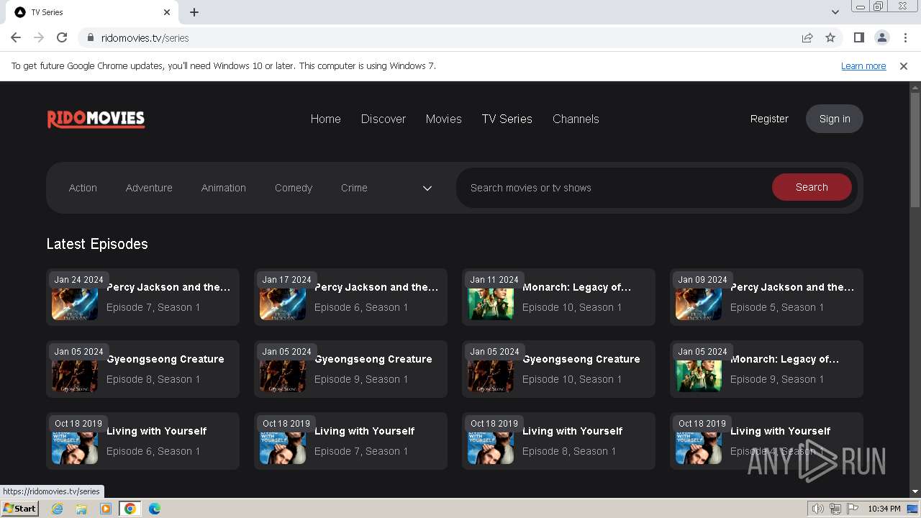Click the network icon in system tray
The image size is (921, 518).
click(x=835, y=509)
